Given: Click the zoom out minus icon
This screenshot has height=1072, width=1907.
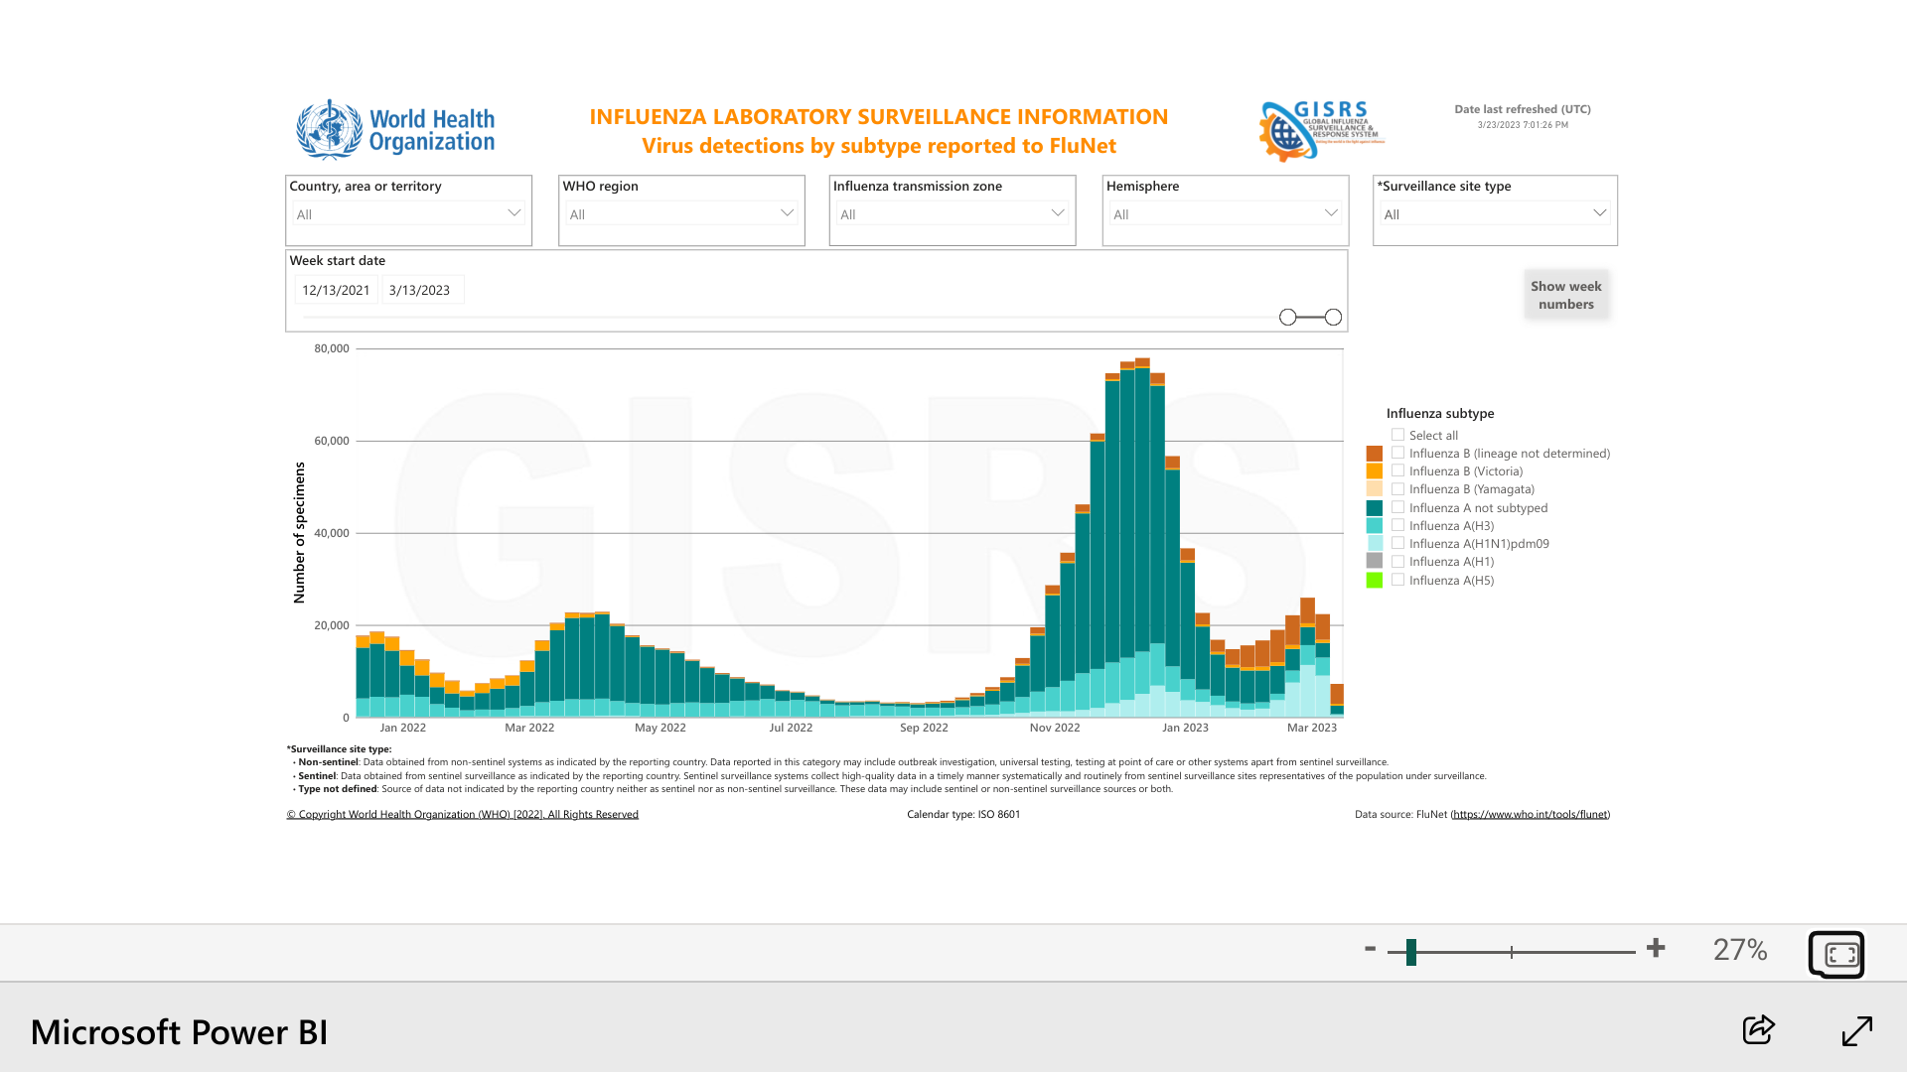Looking at the screenshot, I should [1371, 948].
